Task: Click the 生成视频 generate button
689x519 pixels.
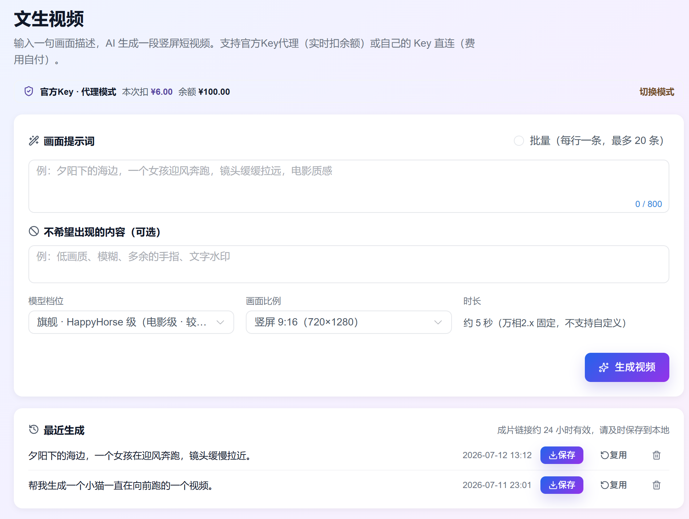Action: (x=627, y=367)
